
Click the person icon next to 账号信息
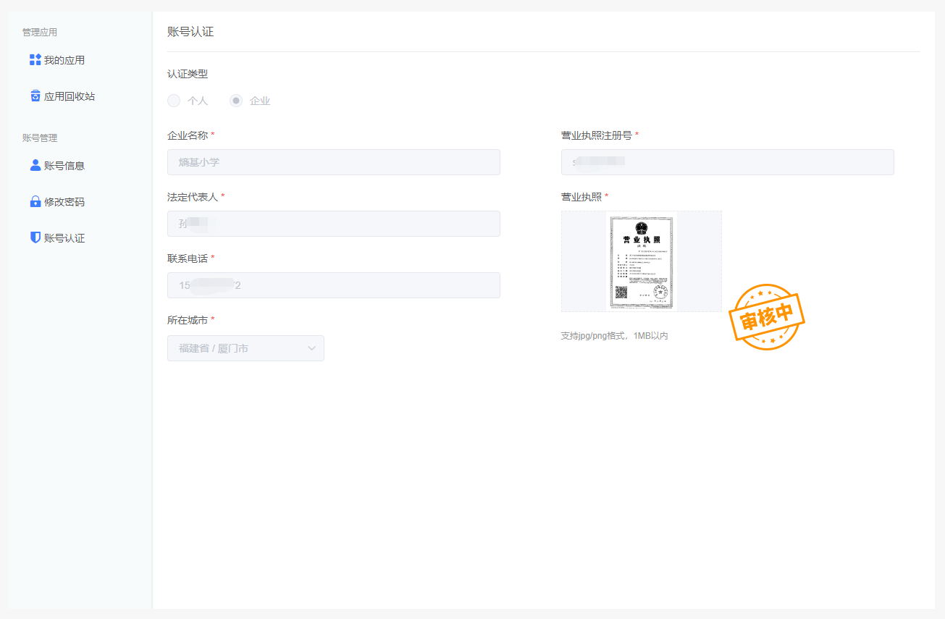point(34,164)
